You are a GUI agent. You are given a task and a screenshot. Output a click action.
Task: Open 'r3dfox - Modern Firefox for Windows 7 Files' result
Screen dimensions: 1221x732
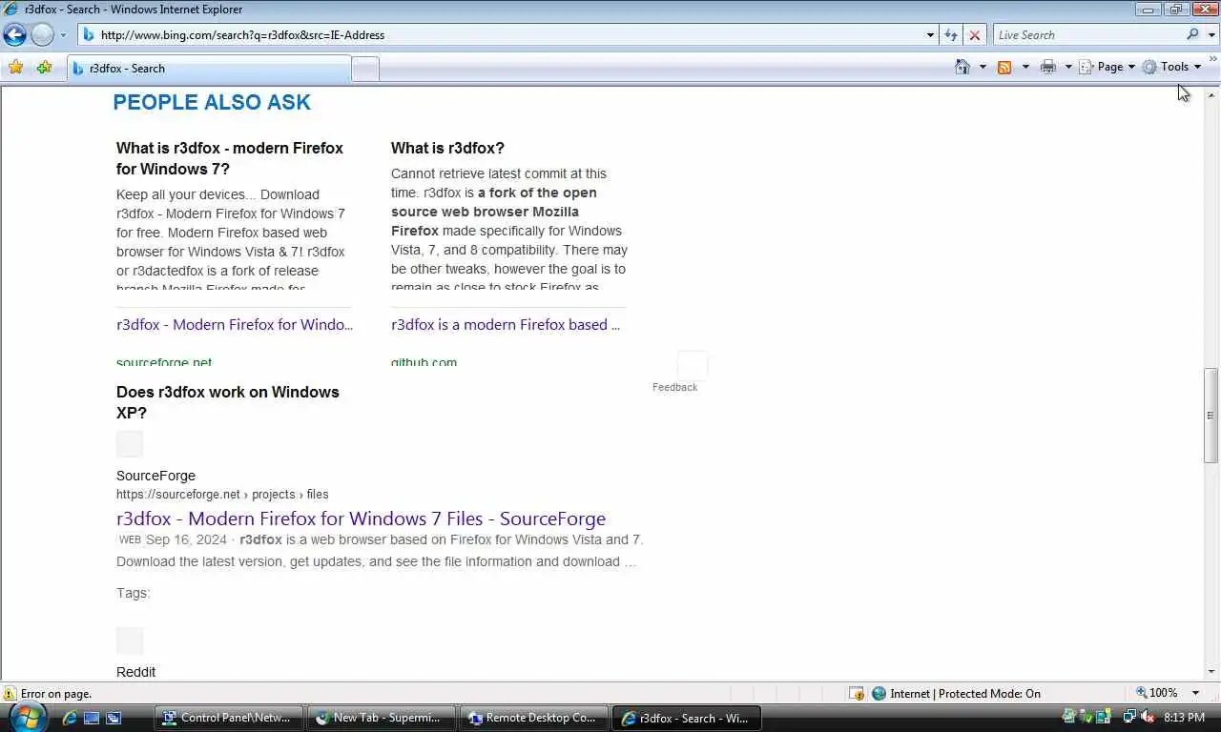pos(361,518)
